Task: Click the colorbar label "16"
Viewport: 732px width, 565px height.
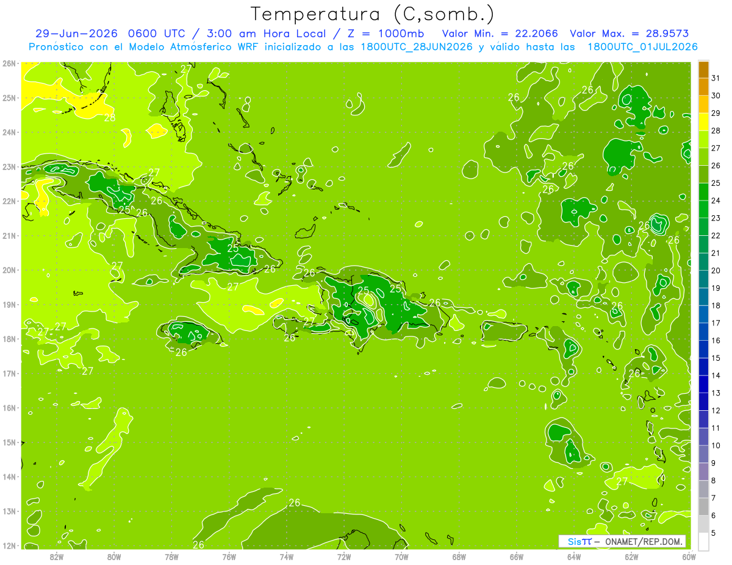Action: [716, 341]
